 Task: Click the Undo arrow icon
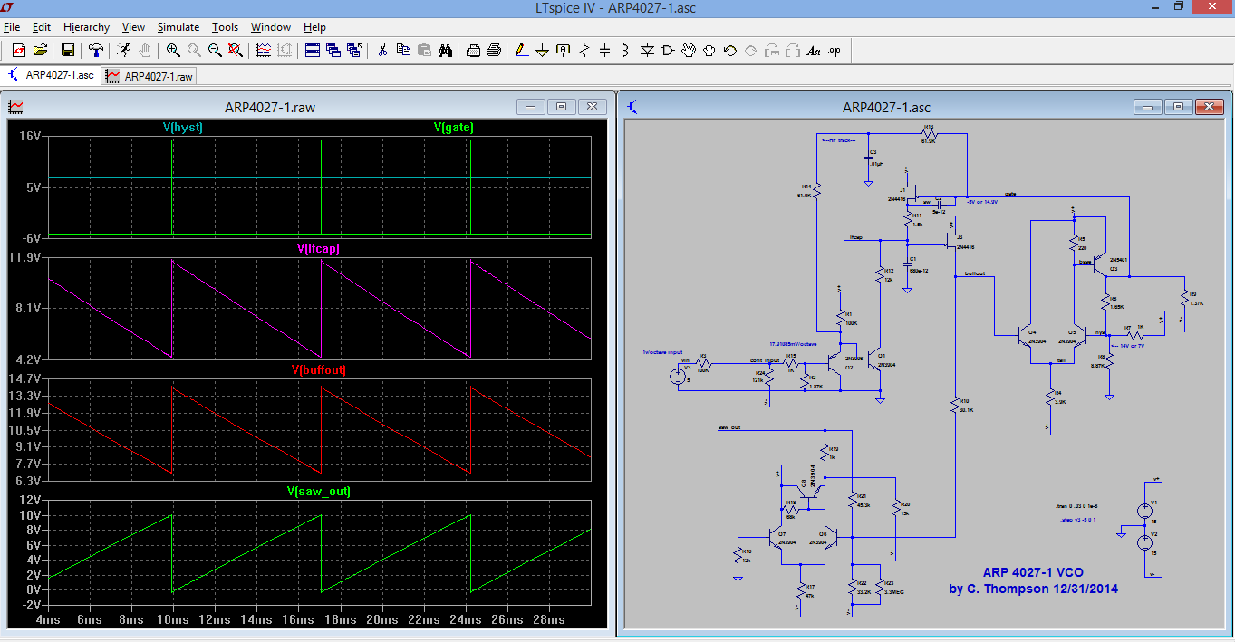click(730, 51)
